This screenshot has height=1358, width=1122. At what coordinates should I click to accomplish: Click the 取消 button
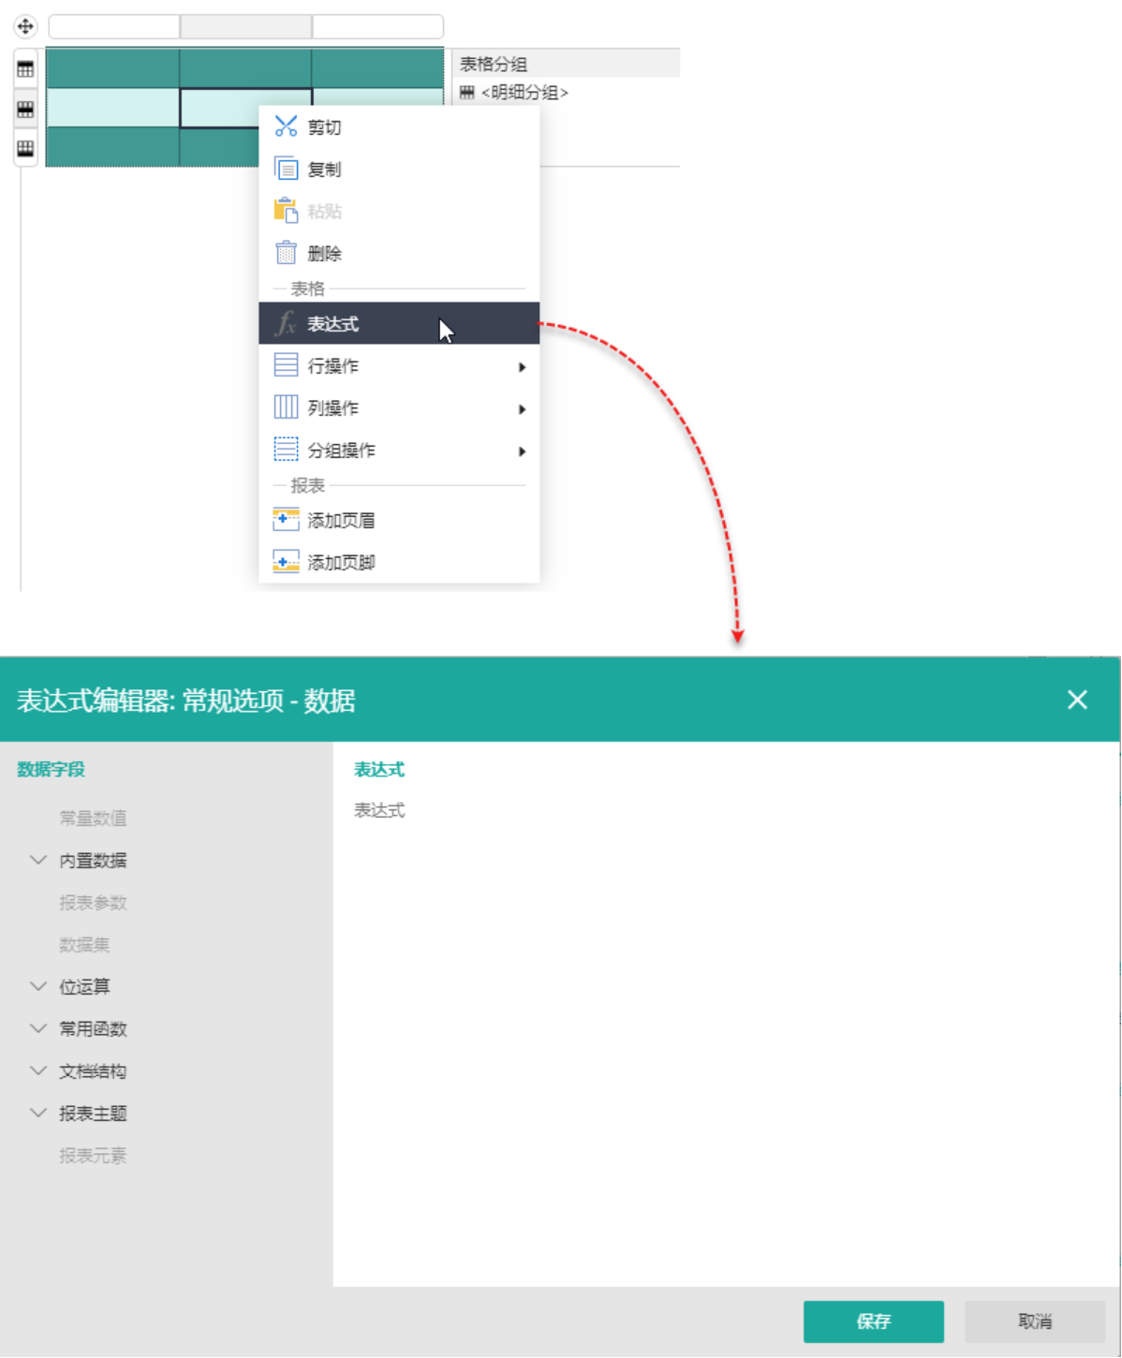(1035, 1321)
